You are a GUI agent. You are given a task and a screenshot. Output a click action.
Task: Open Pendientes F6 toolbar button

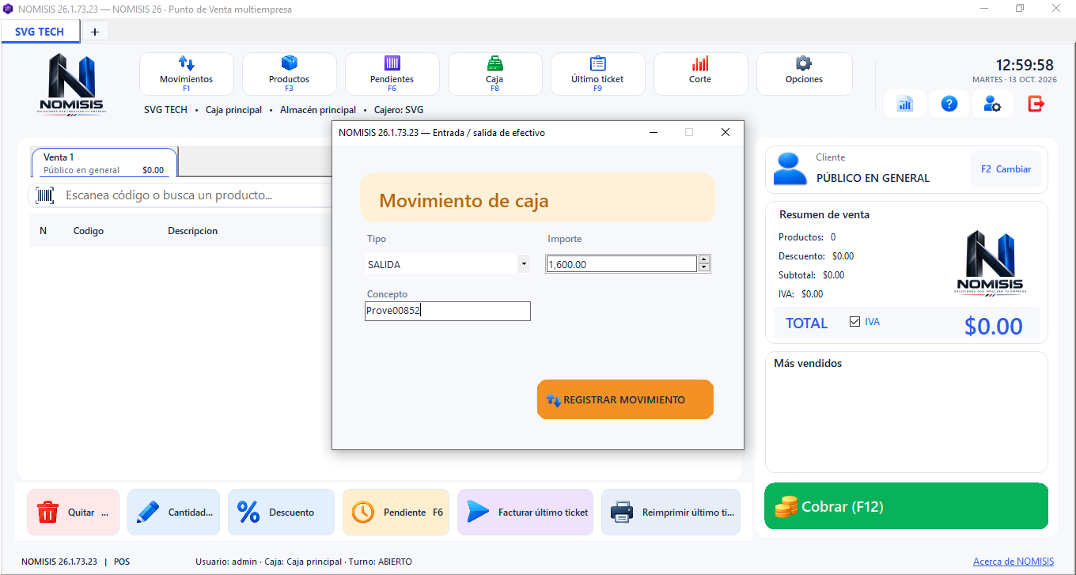pyautogui.click(x=392, y=74)
